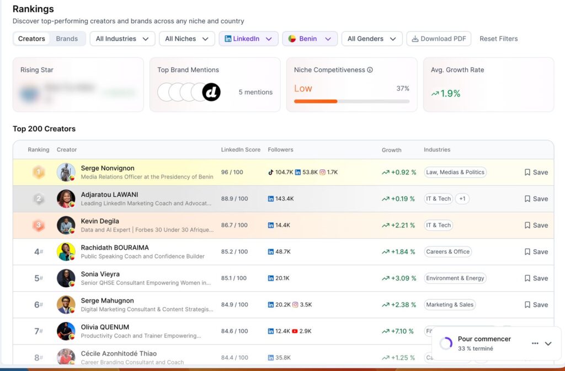Viewport: 565px width, 371px height.
Task: Click the Reset Filters link
Action: tap(498, 39)
